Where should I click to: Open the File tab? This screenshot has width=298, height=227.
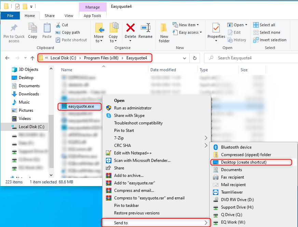tap(10, 16)
